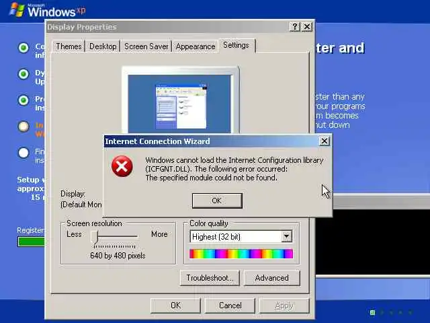Click the monitor preview thumbnail
Image resolution: width=430 pixels, height=323 pixels.
coord(181,100)
